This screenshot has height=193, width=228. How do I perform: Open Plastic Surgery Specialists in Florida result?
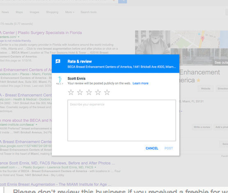(x=41, y=33)
